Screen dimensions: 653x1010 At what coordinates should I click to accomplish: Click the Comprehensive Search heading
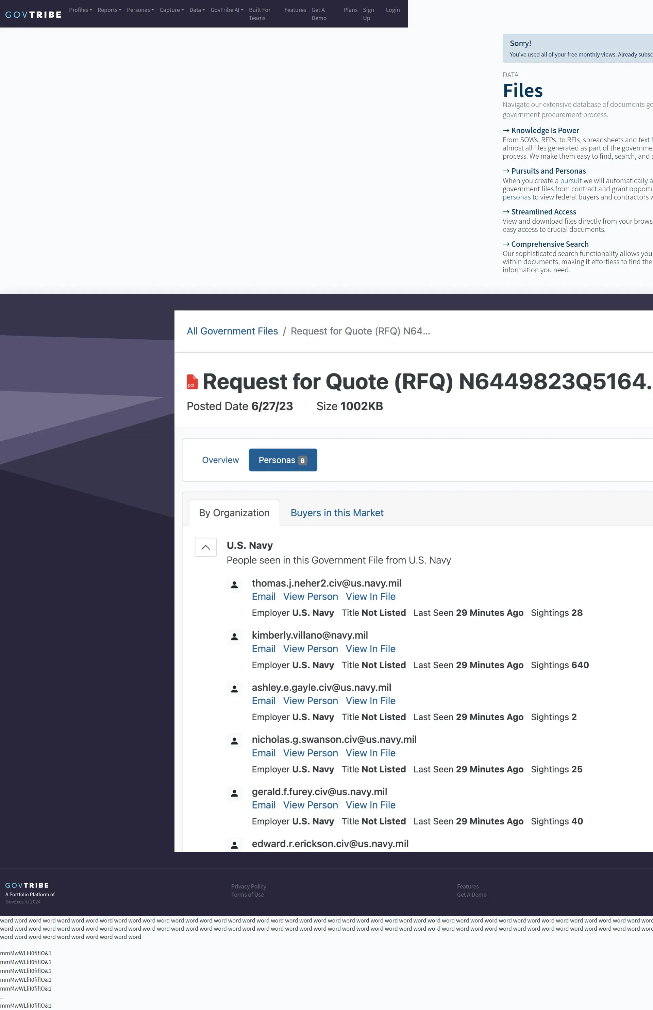point(546,244)
